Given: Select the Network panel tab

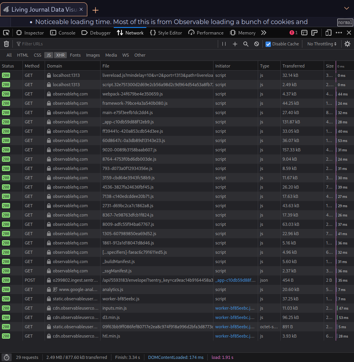Looking at the screenshot, I should tap(130, 33).
